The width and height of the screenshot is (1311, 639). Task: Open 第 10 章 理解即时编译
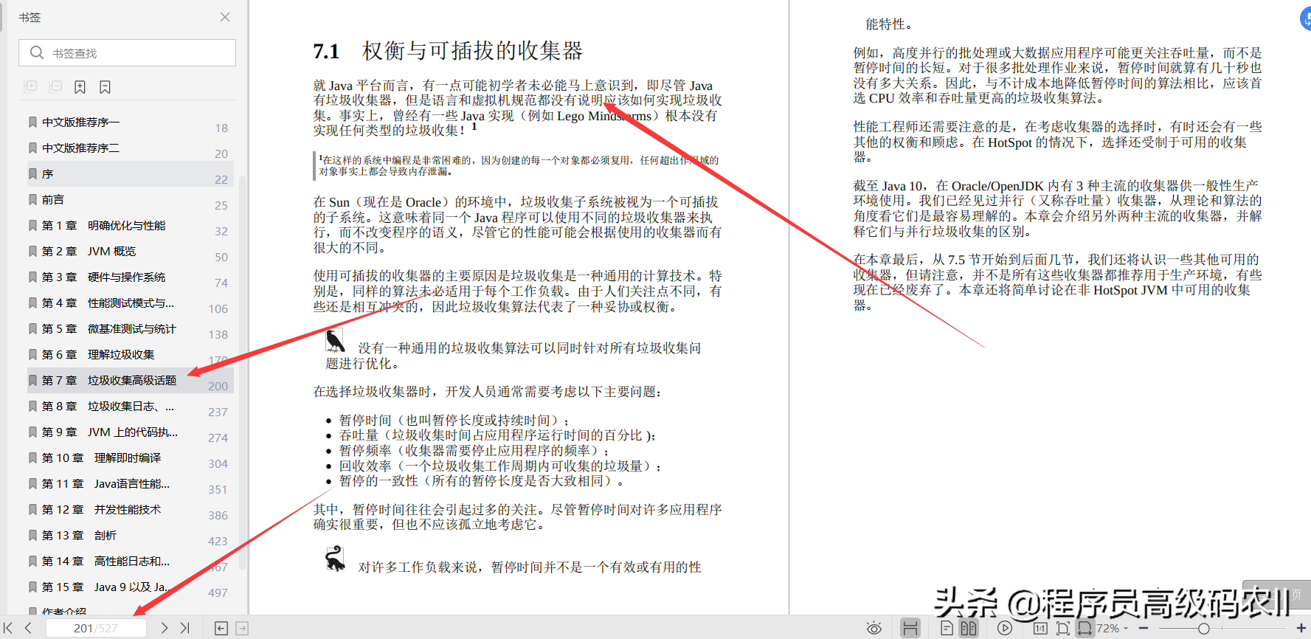[130, 457]
